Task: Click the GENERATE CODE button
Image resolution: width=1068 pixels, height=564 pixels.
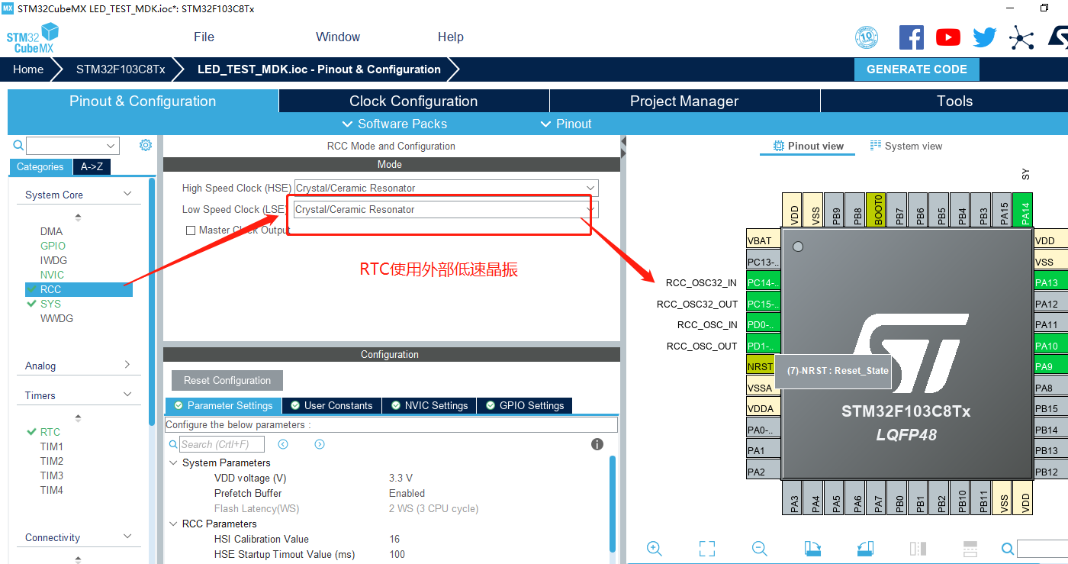Action: click(917, 69)
